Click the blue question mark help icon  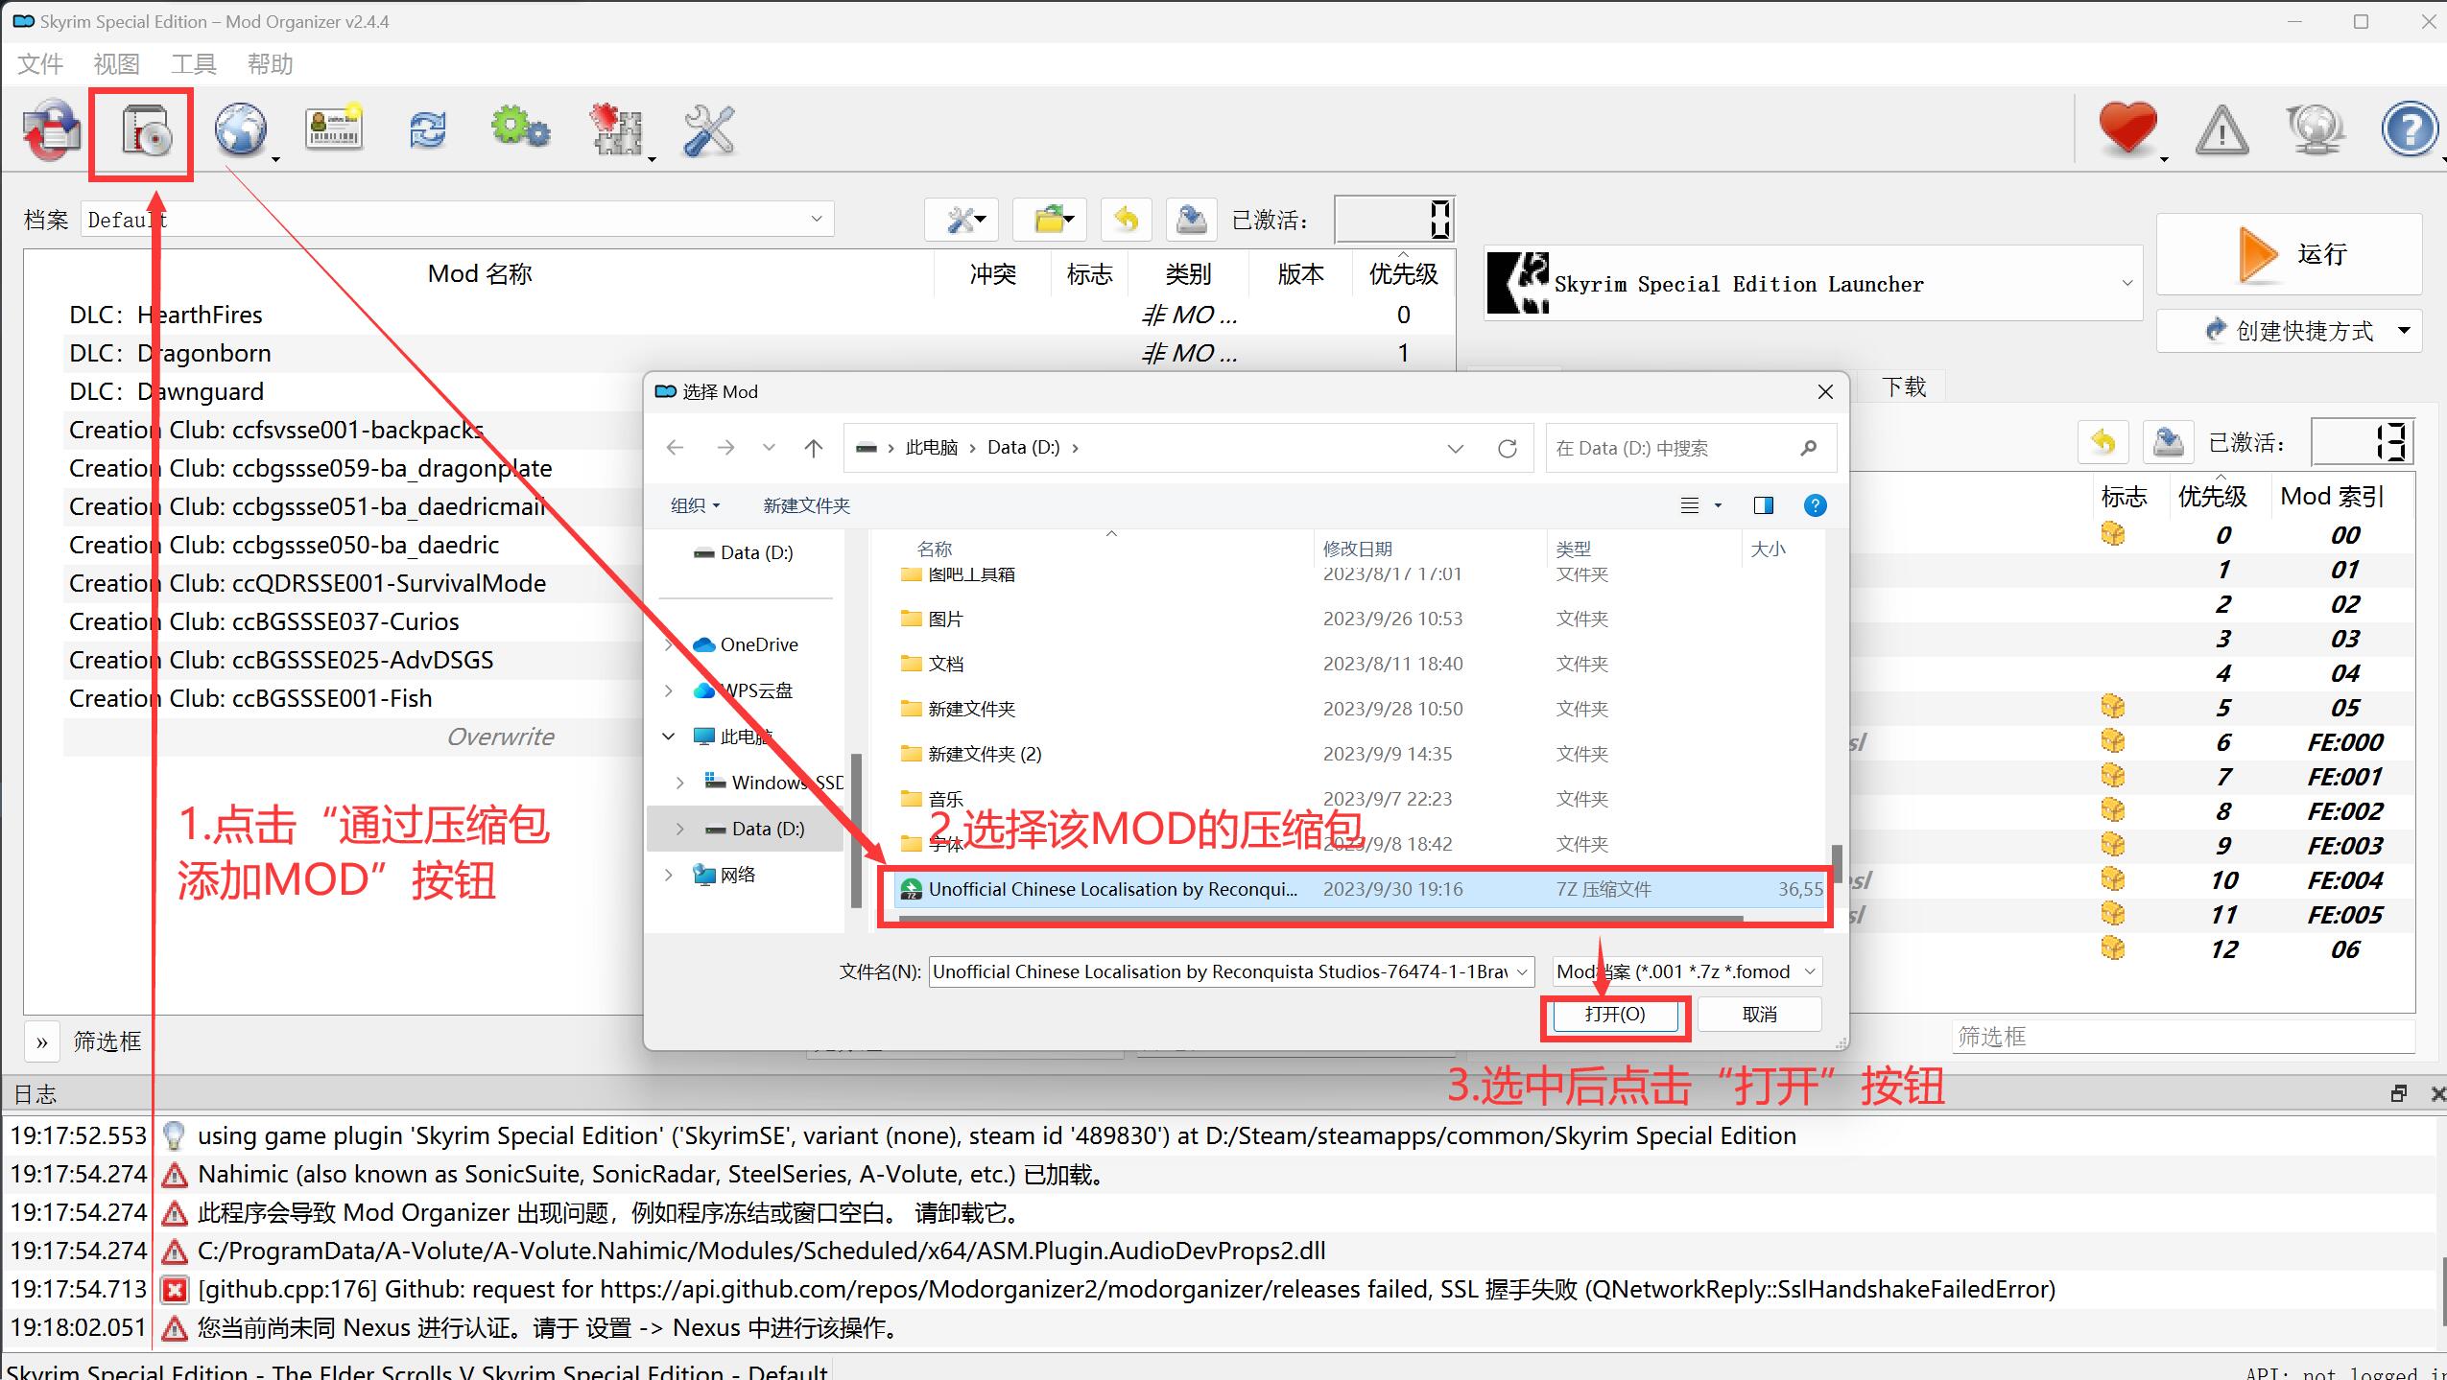2409,129
